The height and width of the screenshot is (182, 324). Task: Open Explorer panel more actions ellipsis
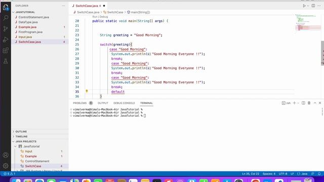(x=63, y=6)
